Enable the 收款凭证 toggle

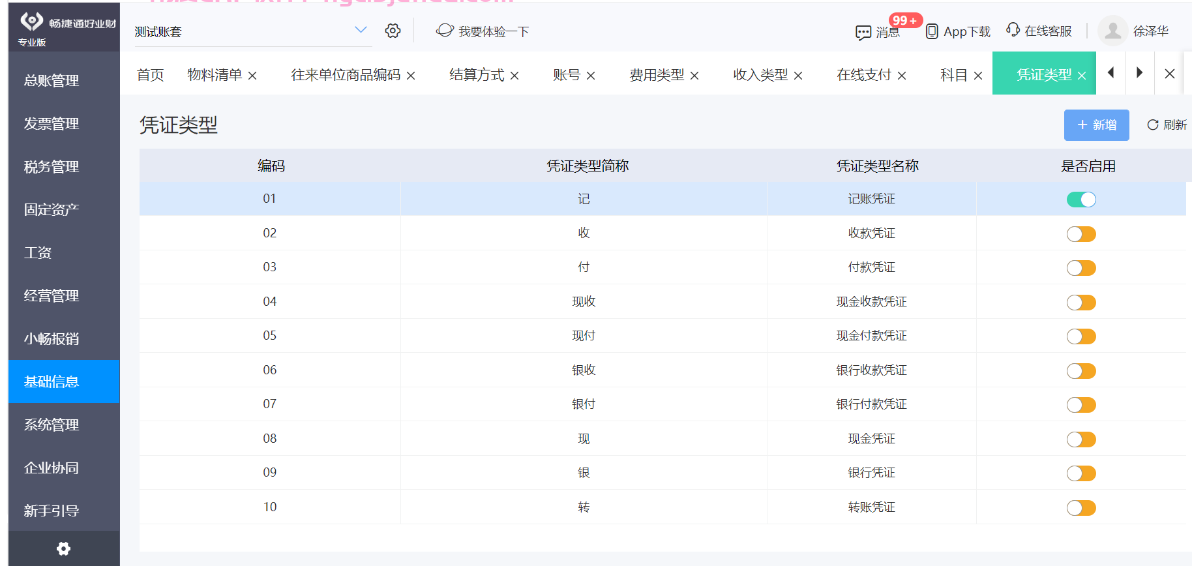pos(1081,234)
